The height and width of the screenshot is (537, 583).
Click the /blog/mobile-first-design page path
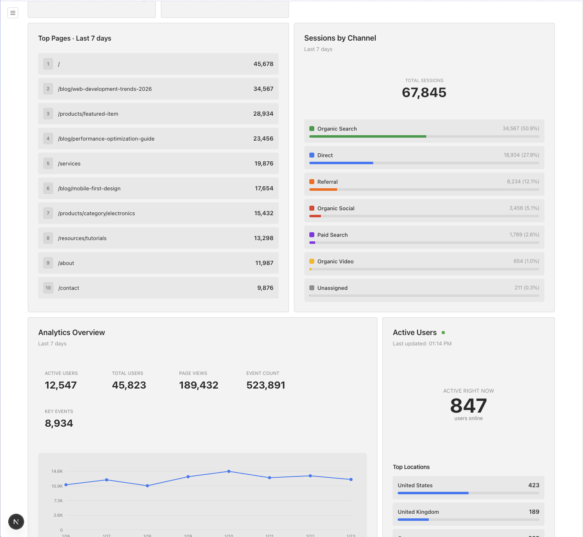tap(90, 188)
